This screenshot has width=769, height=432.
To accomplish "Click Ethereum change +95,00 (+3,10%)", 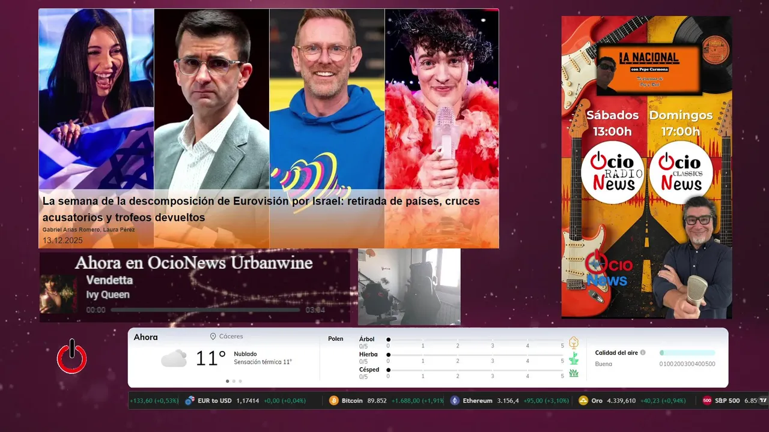I will (546, 401).
